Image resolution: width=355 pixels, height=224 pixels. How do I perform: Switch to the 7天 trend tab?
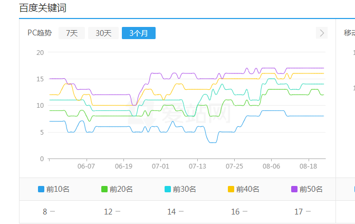coord(72,33)
